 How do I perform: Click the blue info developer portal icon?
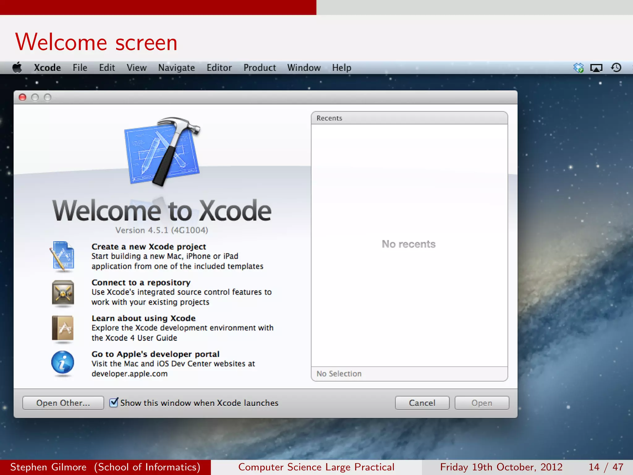pyautogui.click(x=63, y=362)
